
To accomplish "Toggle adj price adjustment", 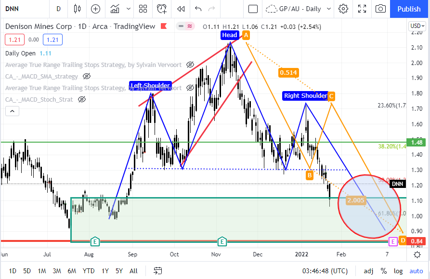I will 368,271.
